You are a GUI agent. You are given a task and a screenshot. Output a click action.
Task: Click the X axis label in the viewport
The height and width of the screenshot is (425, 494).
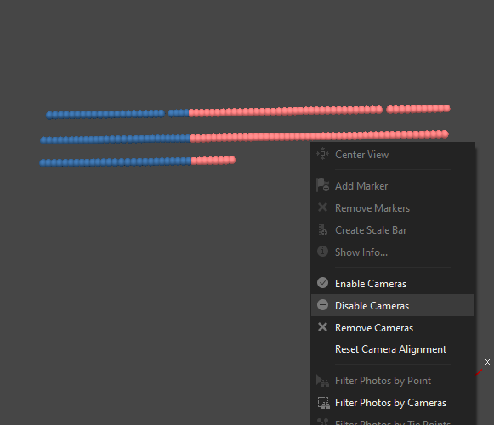point(487,362)
